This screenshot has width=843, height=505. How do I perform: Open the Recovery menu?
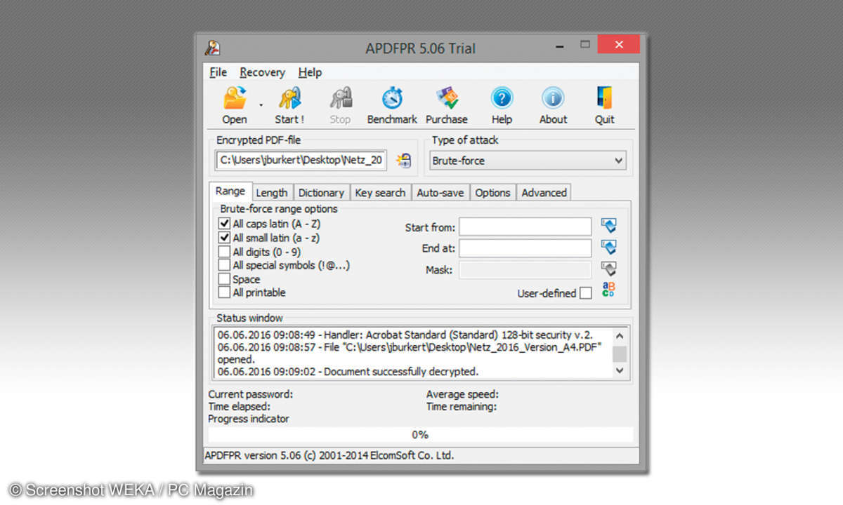262,72
